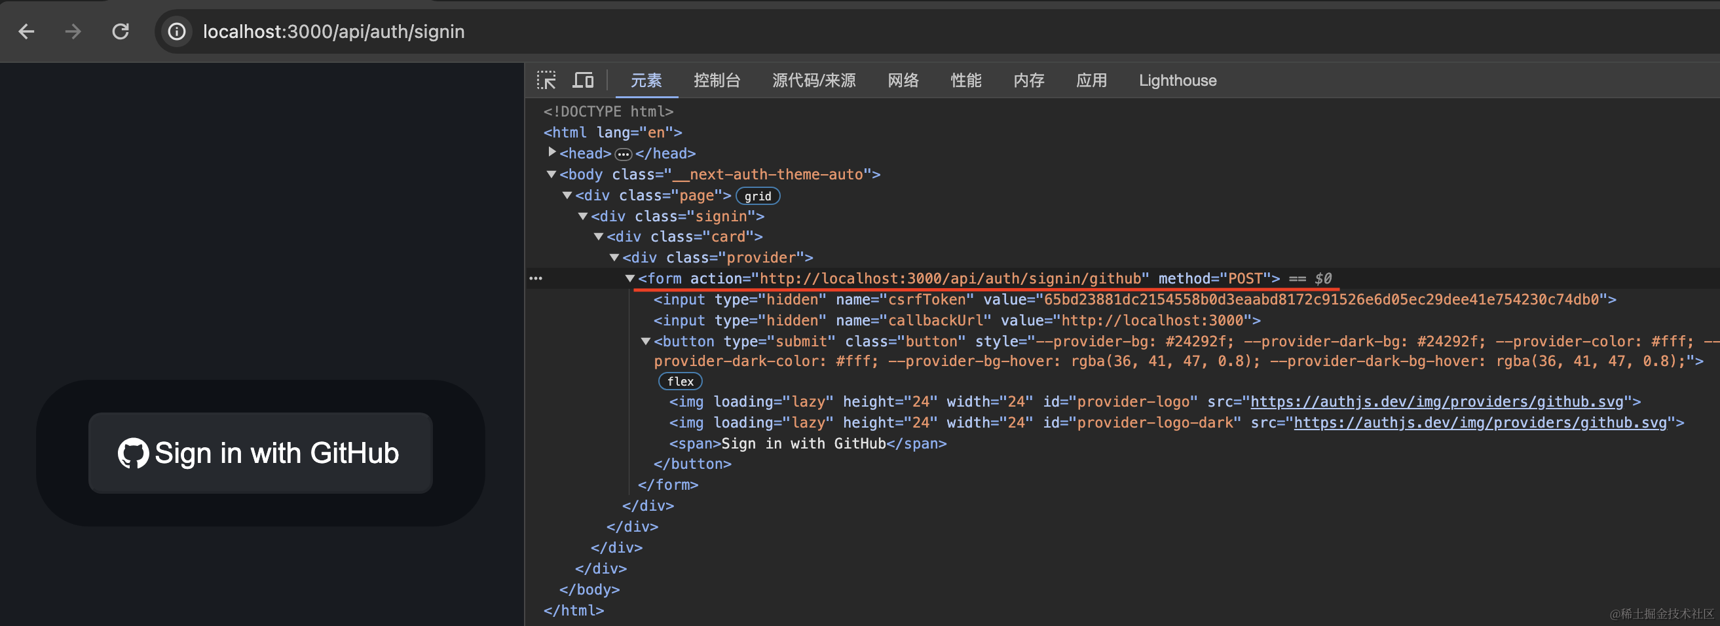1720x626 pixels.
Task: Expand the head element node
Action: (552, 153)
